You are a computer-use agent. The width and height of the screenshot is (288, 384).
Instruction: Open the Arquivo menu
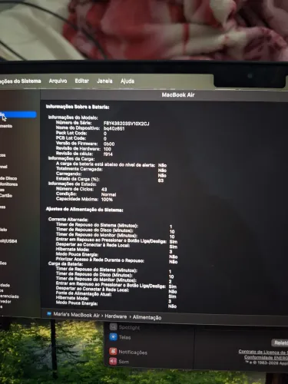coord(58,81)
